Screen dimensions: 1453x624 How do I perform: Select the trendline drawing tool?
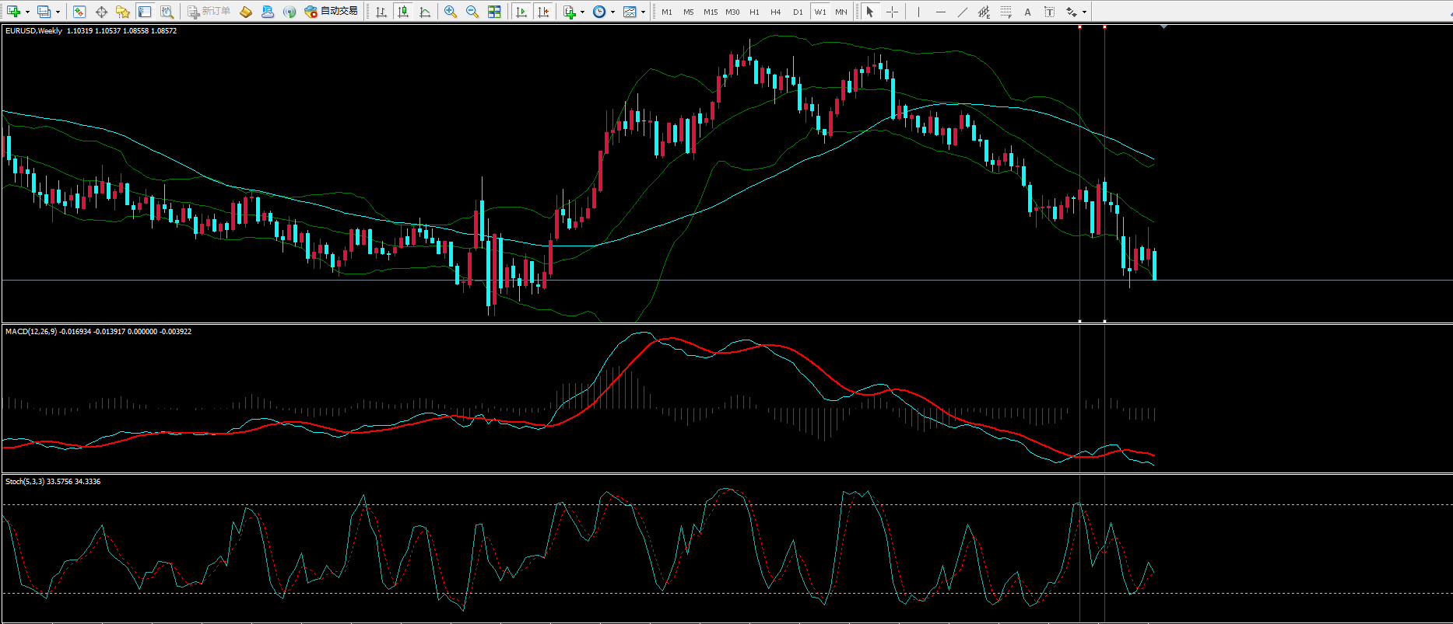click(x=963, y=12)
